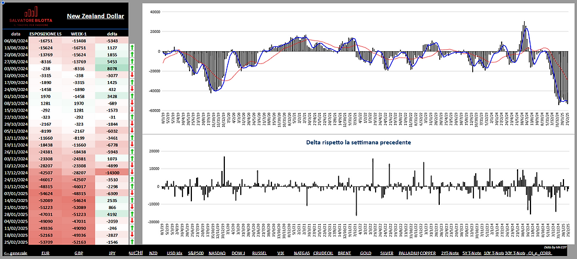Click the red arrow in the 05/11/2024 row
Image resolution: width=577 pixels, height=259 pixels.
[132, 130]
